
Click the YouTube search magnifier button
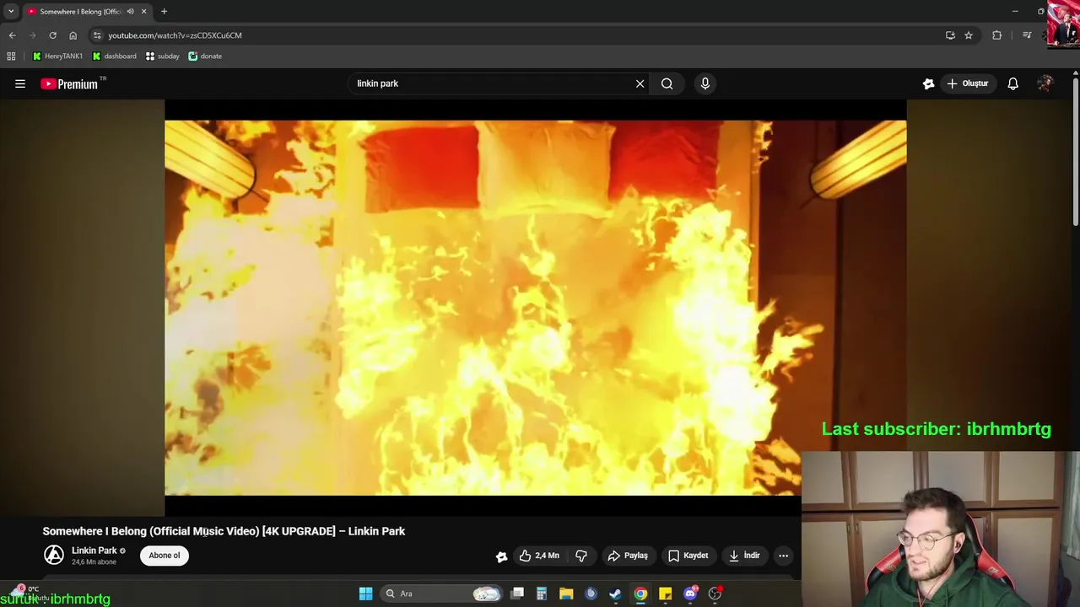pos(667,83)
